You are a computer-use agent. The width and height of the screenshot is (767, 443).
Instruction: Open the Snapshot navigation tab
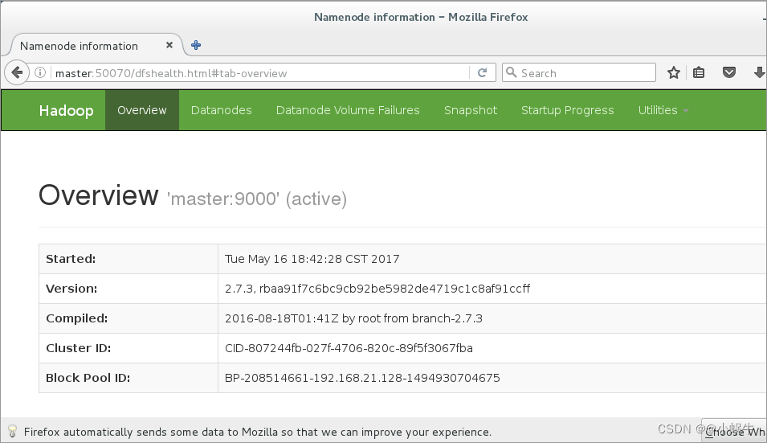471,110
